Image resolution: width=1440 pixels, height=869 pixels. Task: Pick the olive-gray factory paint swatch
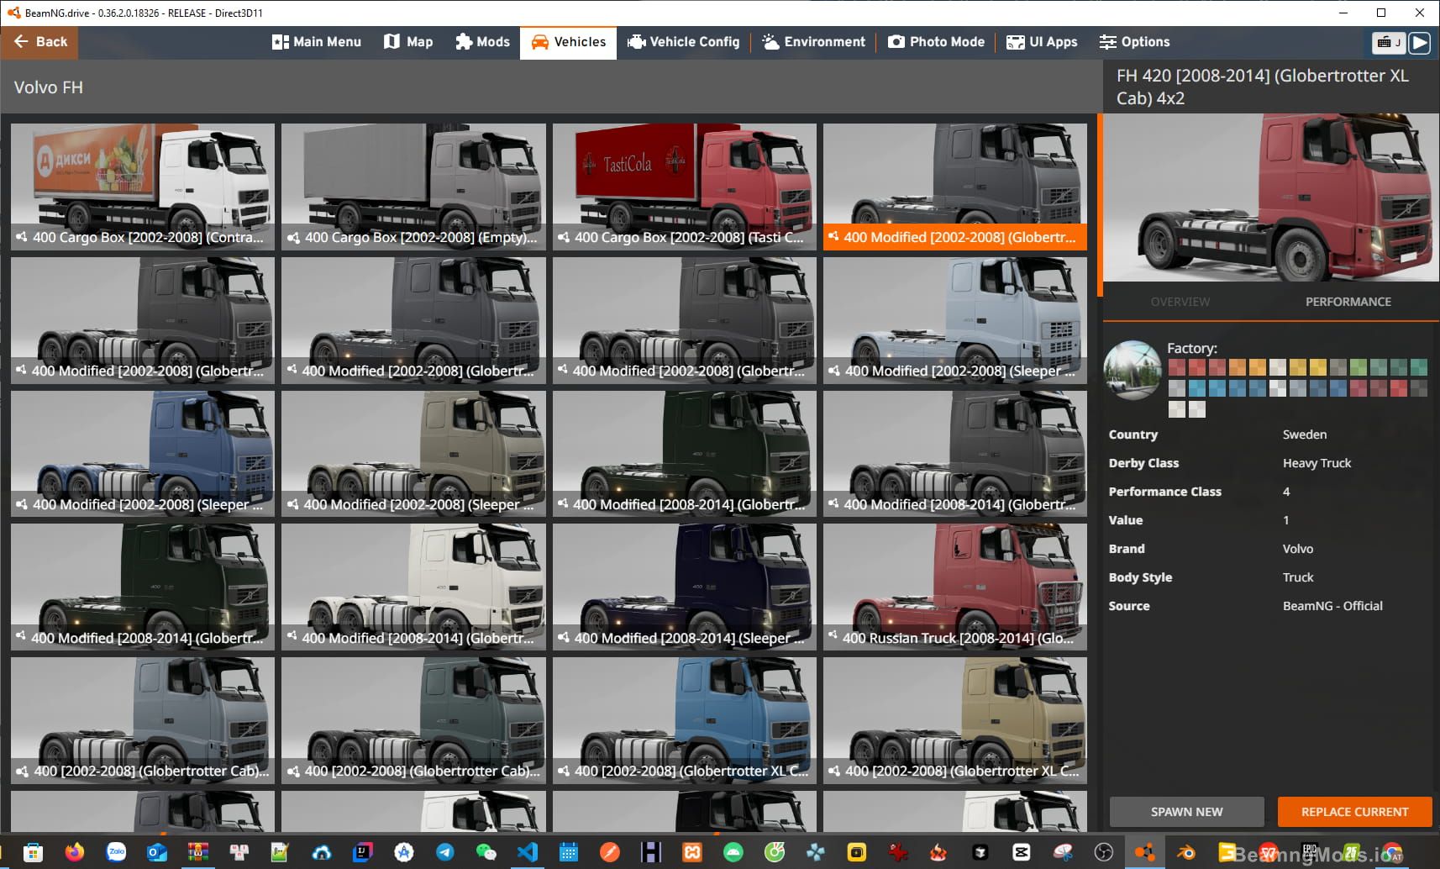tap(1338, 367)
